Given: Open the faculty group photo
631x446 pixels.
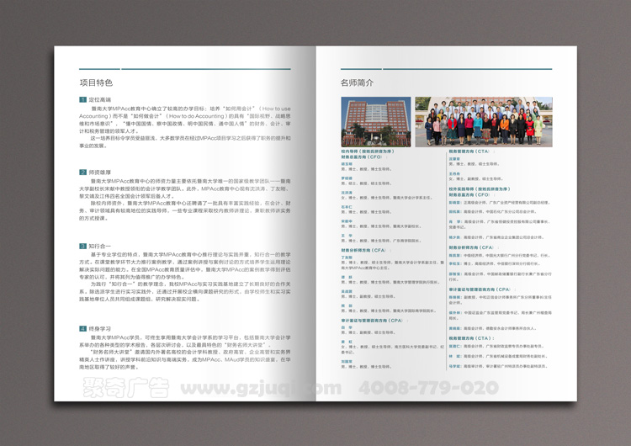Looking at the screenshot, I should pyautogui.click(x=483, y=121).
